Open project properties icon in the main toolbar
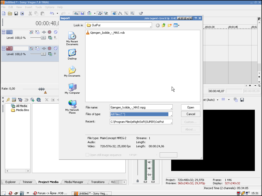The height and width of the screenshot is (196, 262). (22, 14)
